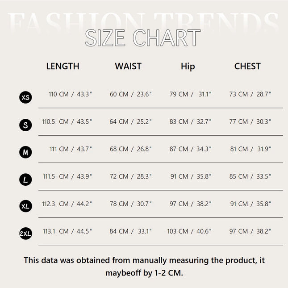Select the CHEST column header
Image resolution: width=288 pixels, height=288 pixels.
[247, 66]
